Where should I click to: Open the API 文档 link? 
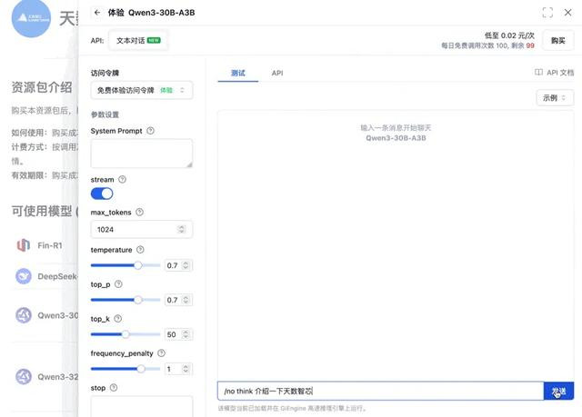(x=555, y=73)
